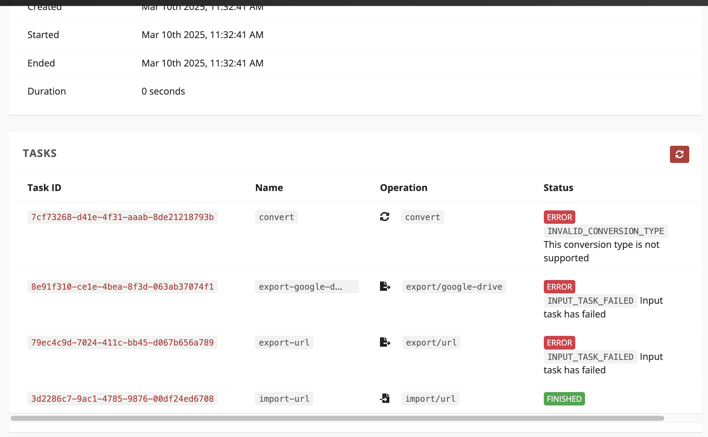This screenshot has height=437, width=708.
Task: Select the export/google-drive file export icon
Action: coord(385,286)
